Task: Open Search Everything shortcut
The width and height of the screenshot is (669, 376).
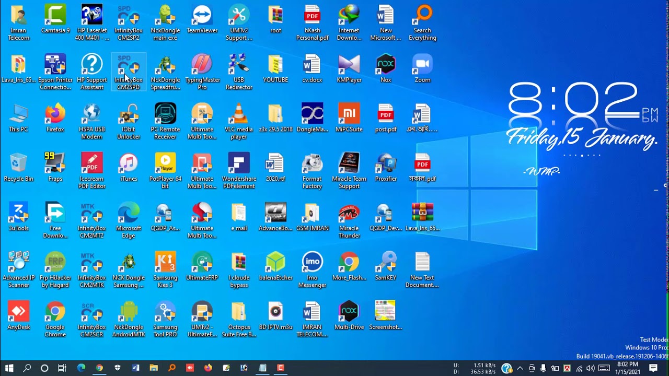Action: [422, 22]
